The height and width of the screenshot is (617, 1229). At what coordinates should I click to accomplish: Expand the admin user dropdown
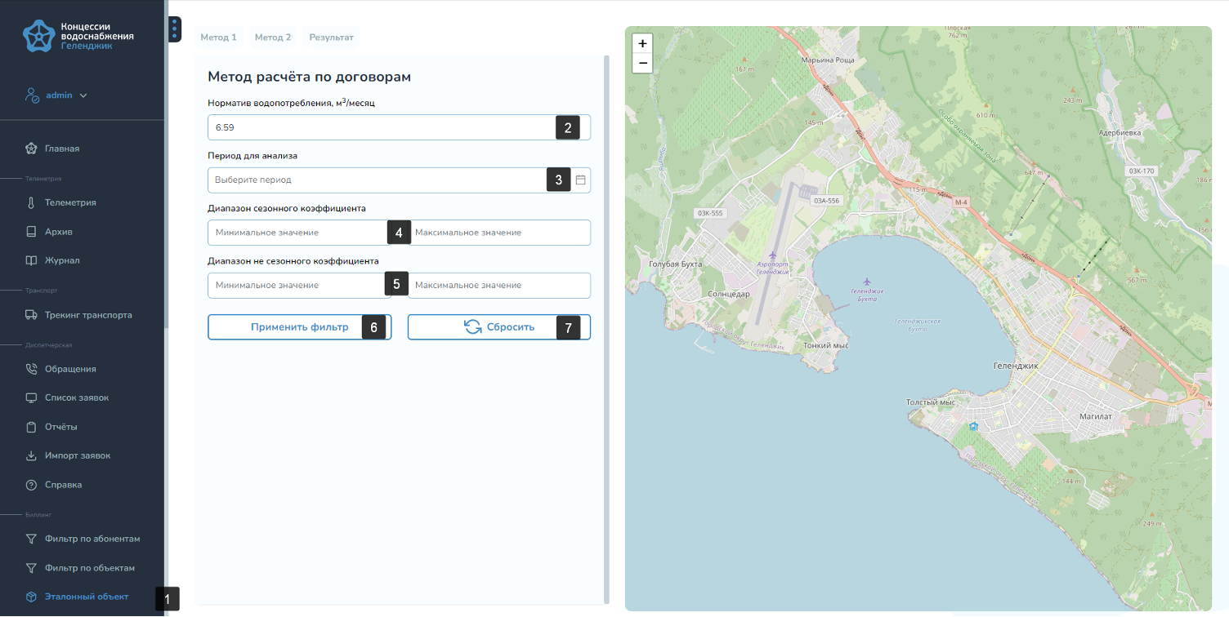[83, 95]
